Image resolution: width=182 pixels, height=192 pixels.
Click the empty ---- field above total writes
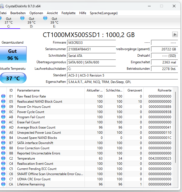[164, 42]
